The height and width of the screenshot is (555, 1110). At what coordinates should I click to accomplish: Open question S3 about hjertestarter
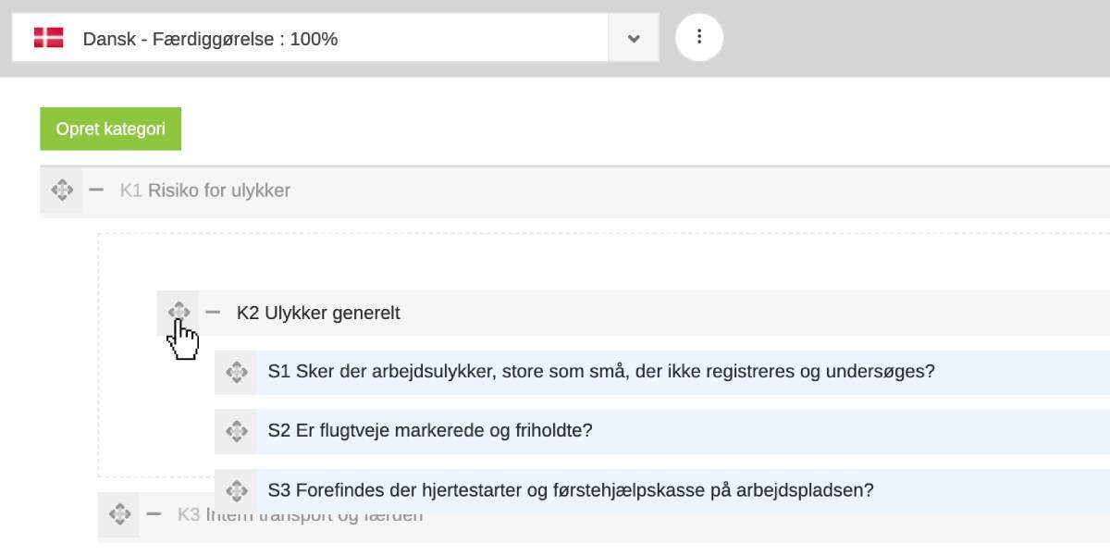point(571,490)
